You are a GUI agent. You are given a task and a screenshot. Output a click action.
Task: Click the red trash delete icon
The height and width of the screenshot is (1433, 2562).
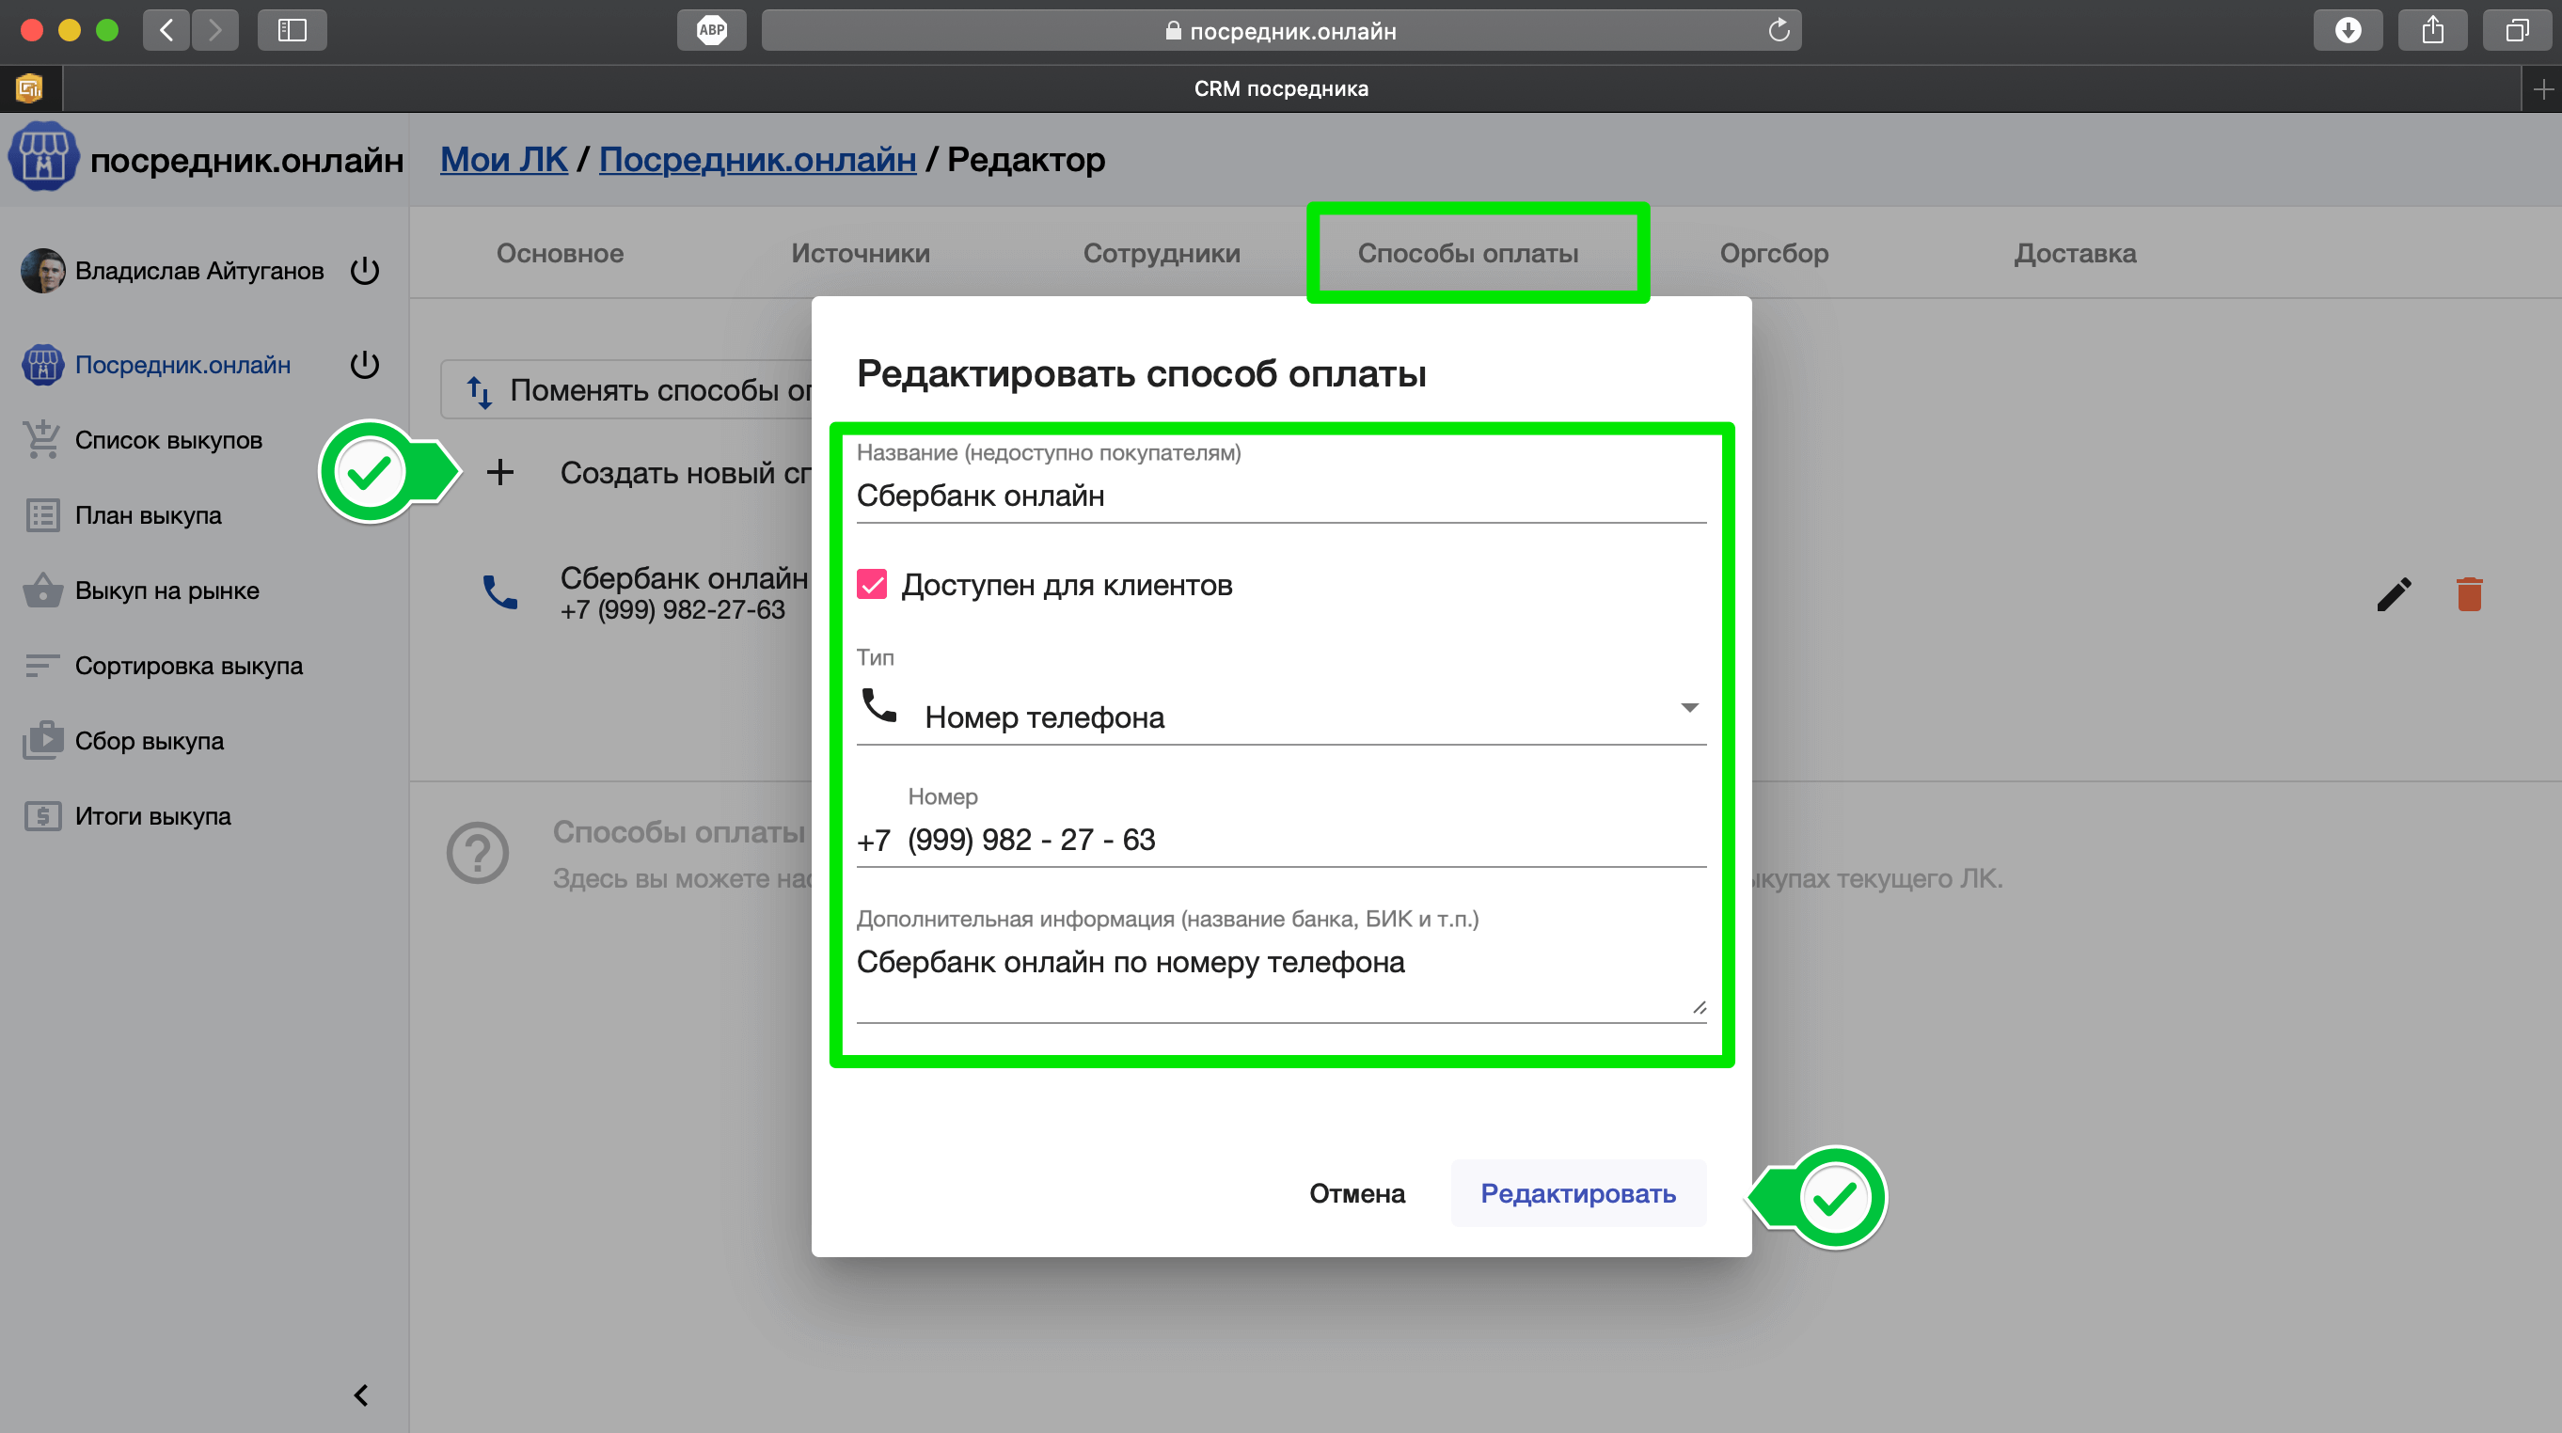(2469, 593)
